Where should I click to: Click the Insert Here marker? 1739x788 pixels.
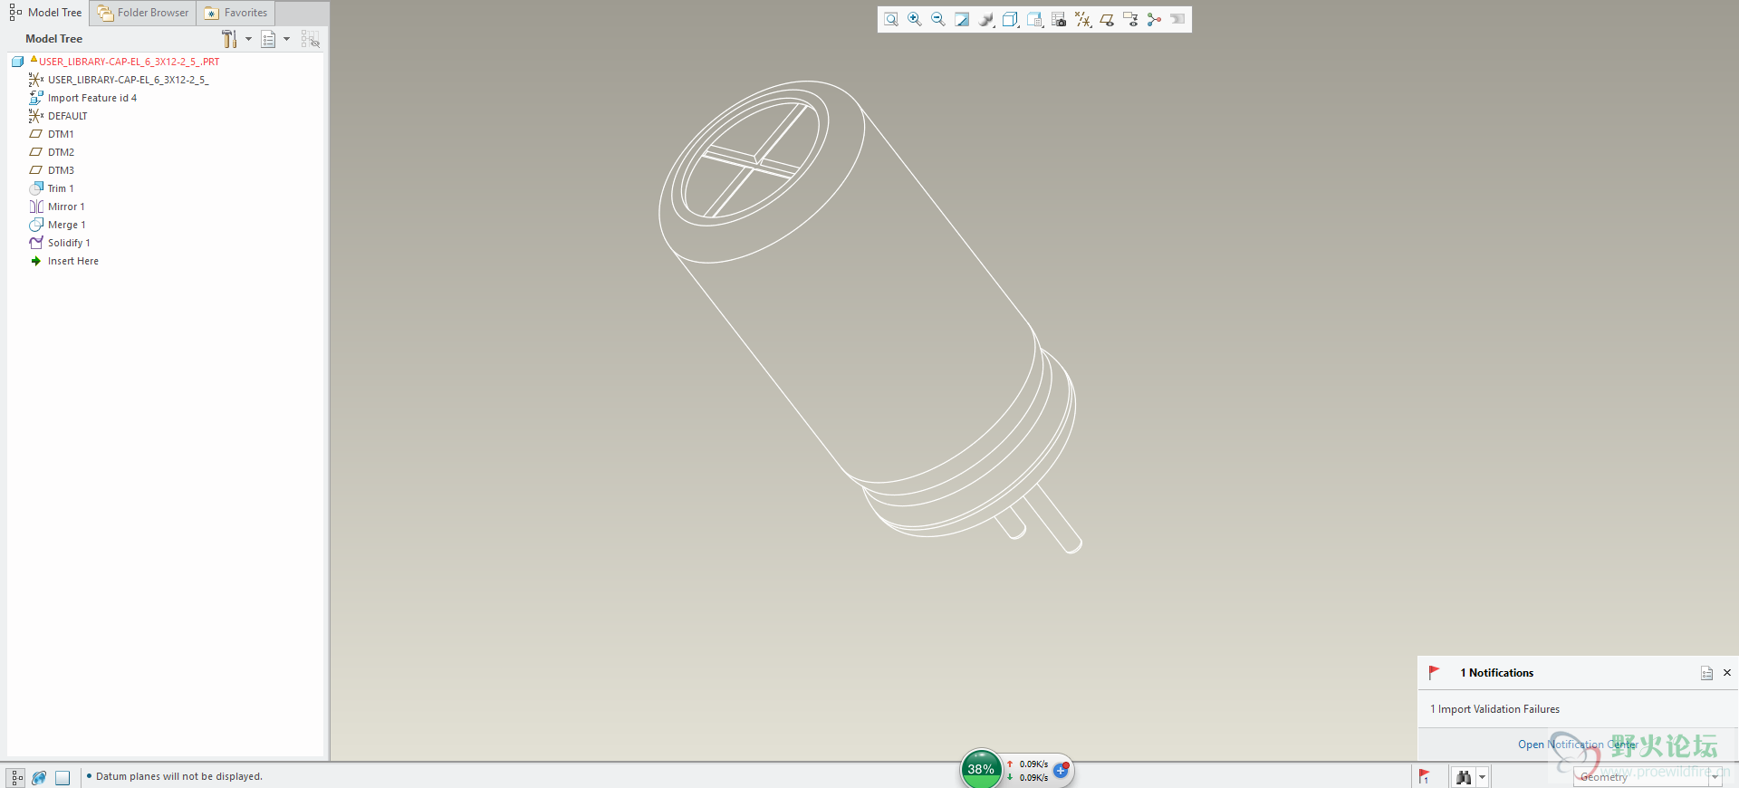73,261
